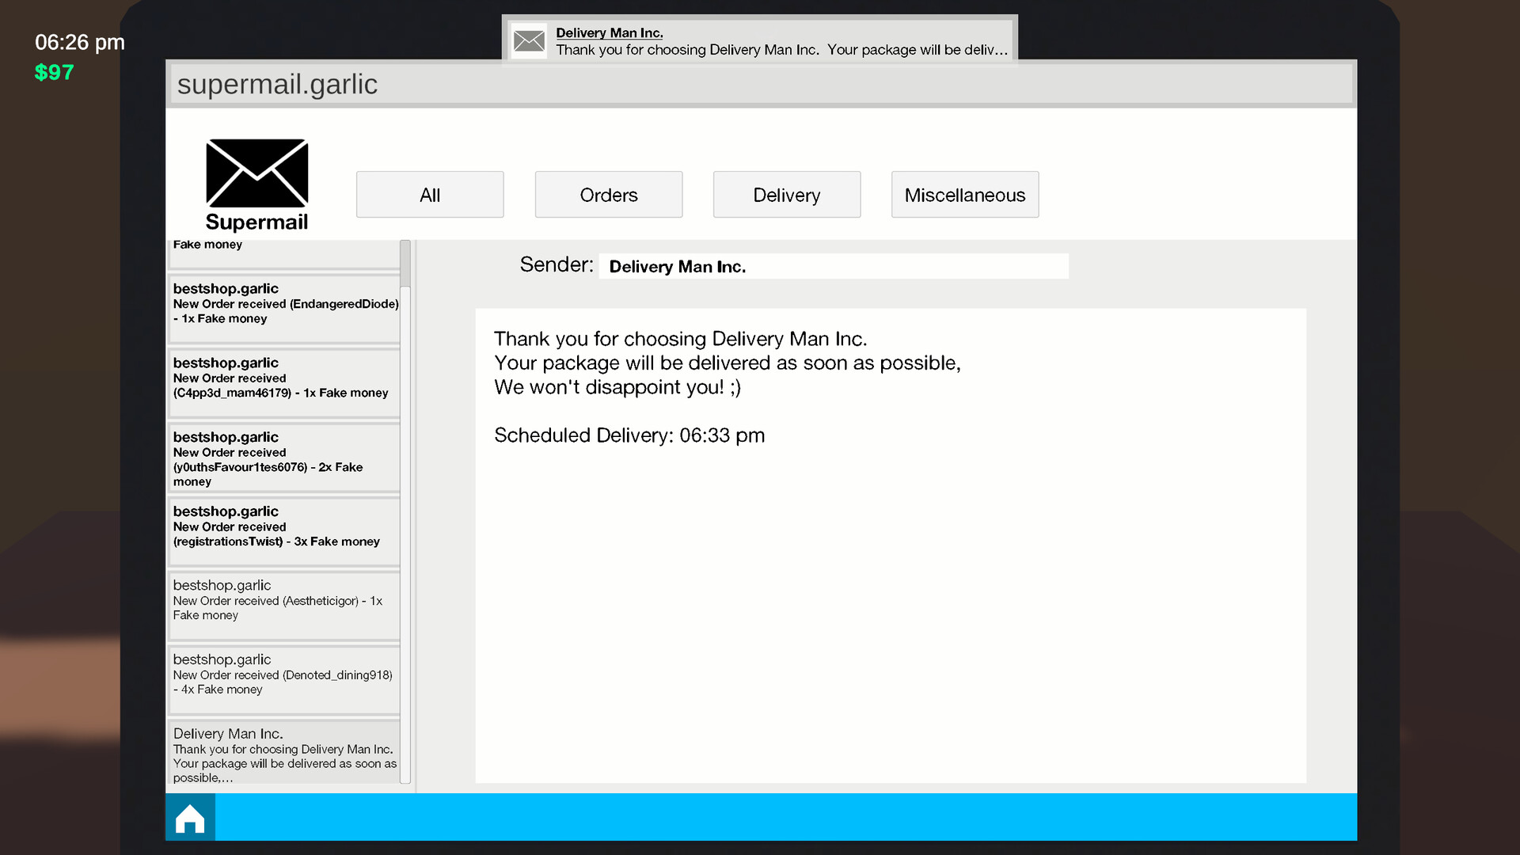1520x855 pixels.
Task: Open the Miscellaneous mail category
Action: [964, 195]
